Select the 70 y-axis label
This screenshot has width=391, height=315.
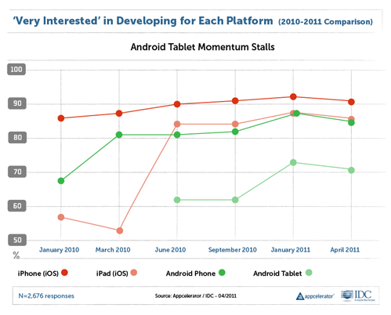tap(17, 172)
